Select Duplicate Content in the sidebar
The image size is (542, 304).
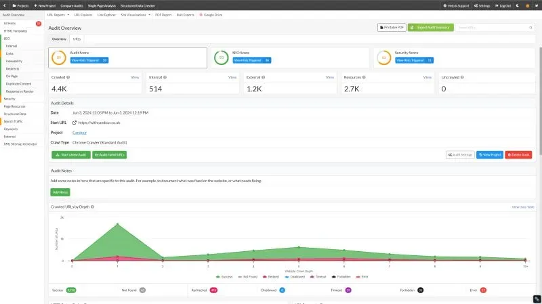tap(19, 84)
